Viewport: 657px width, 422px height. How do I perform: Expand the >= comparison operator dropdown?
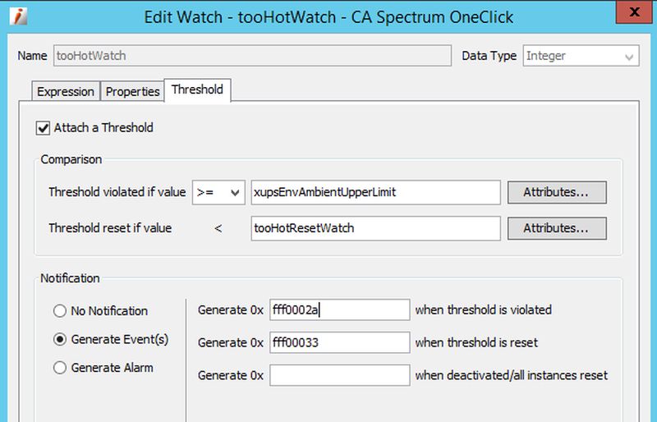[218, 192]
